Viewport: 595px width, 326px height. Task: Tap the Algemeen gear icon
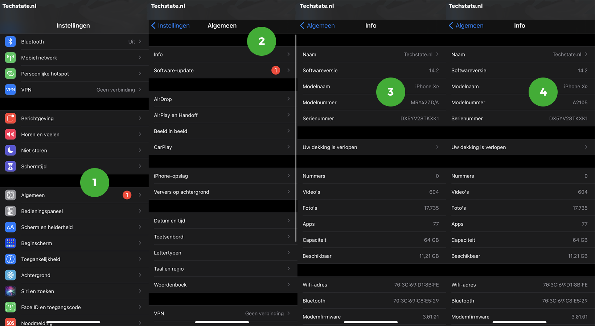[11, 195]
